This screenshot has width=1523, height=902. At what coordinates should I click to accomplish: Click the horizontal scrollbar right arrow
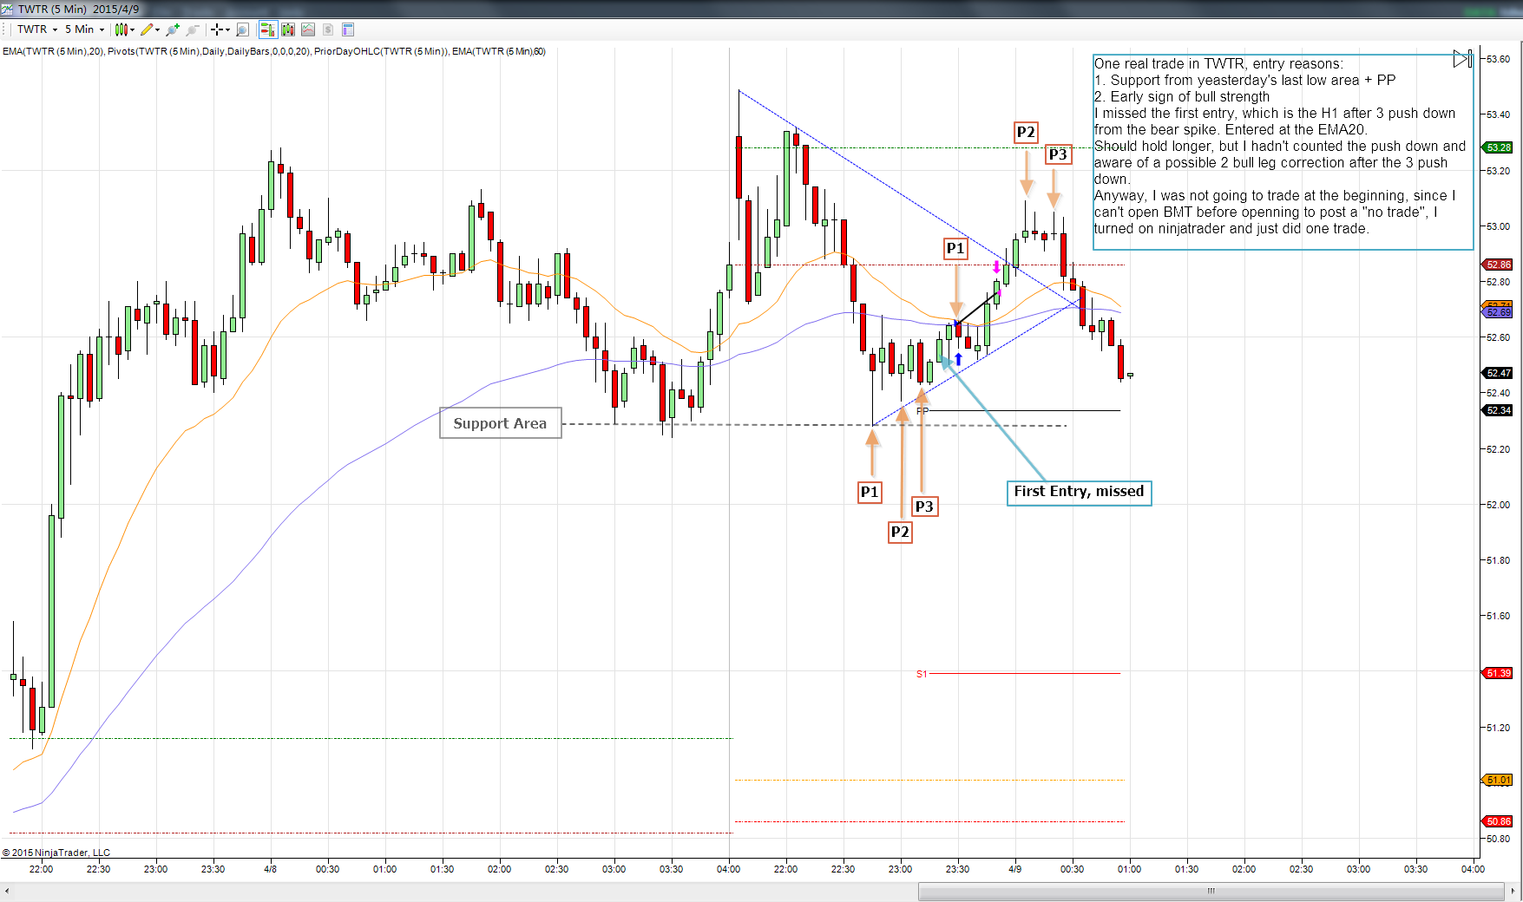(1514, 891)
